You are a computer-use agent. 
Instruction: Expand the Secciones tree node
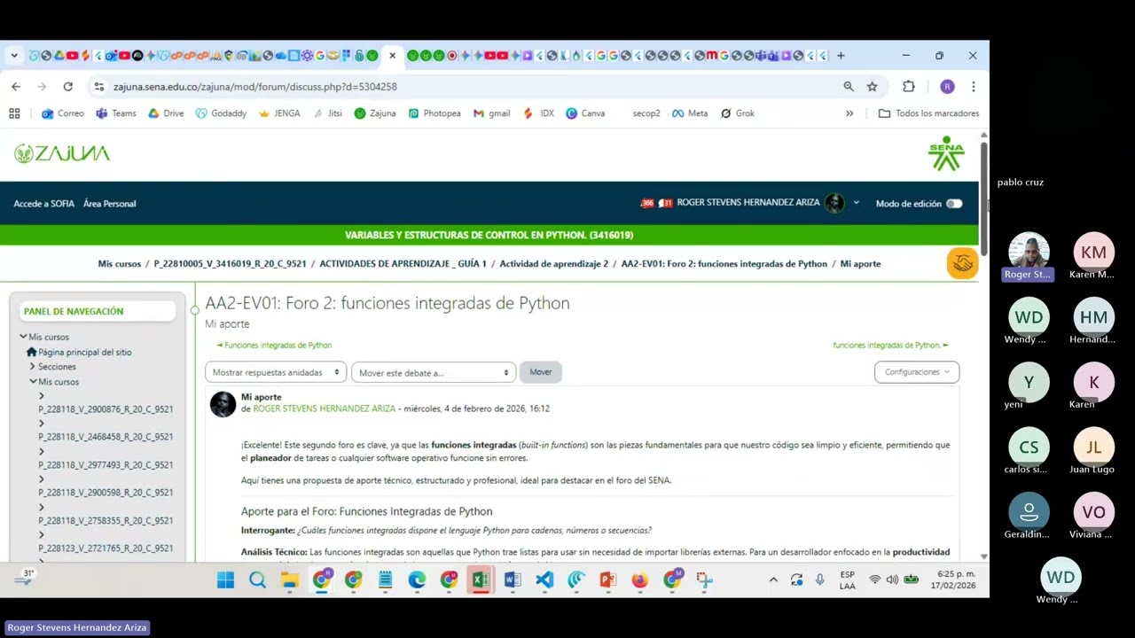[33, 366]
